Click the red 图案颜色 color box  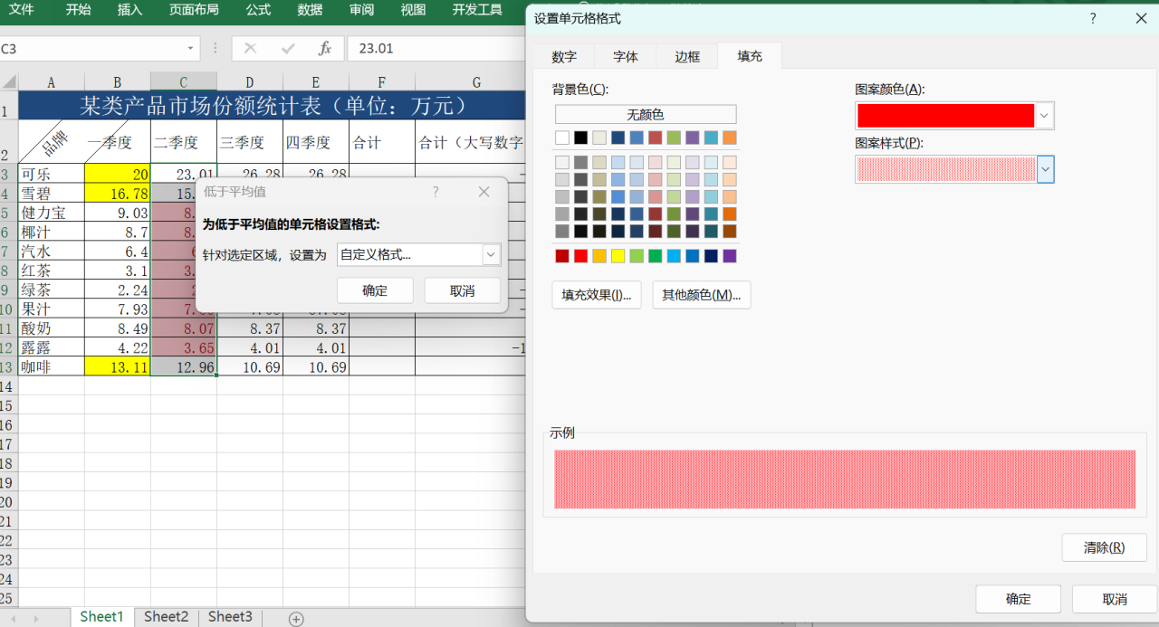pos(945,116)
